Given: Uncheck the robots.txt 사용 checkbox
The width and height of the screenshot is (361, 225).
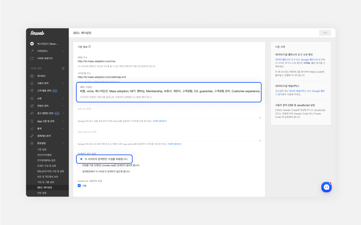Looking at the screenshot, I should click(79, 186).
